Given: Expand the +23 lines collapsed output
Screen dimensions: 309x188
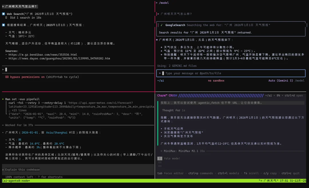Looking at the screenshot, I should coord(19,110).
